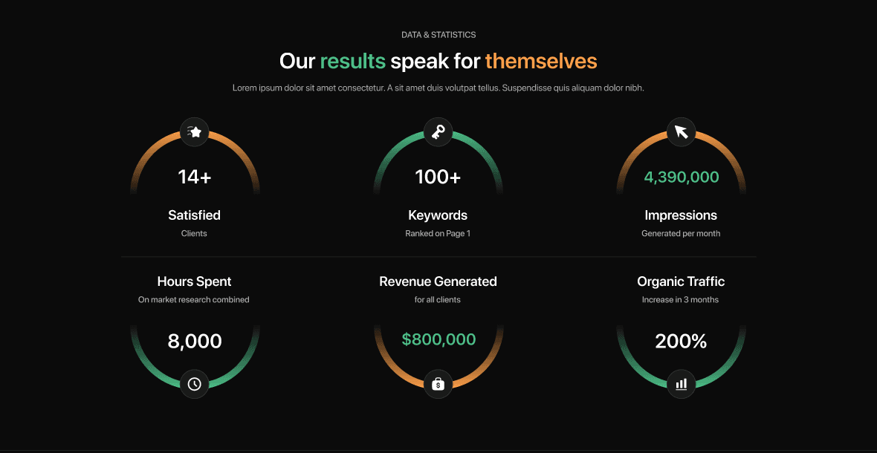Click the 100+ keywords number
Image resolution: width=877 pixels, height=453 pixels.
[x=438, y=177]
